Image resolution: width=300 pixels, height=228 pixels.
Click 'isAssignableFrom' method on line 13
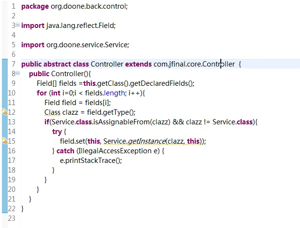121,122
